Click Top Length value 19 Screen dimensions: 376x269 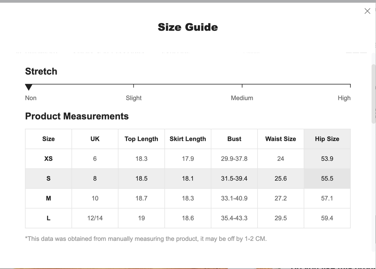[141, 218]
